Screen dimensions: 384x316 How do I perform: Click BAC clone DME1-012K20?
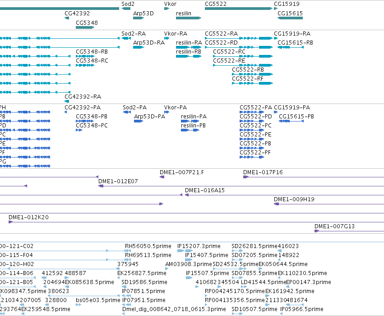(28, 217)
